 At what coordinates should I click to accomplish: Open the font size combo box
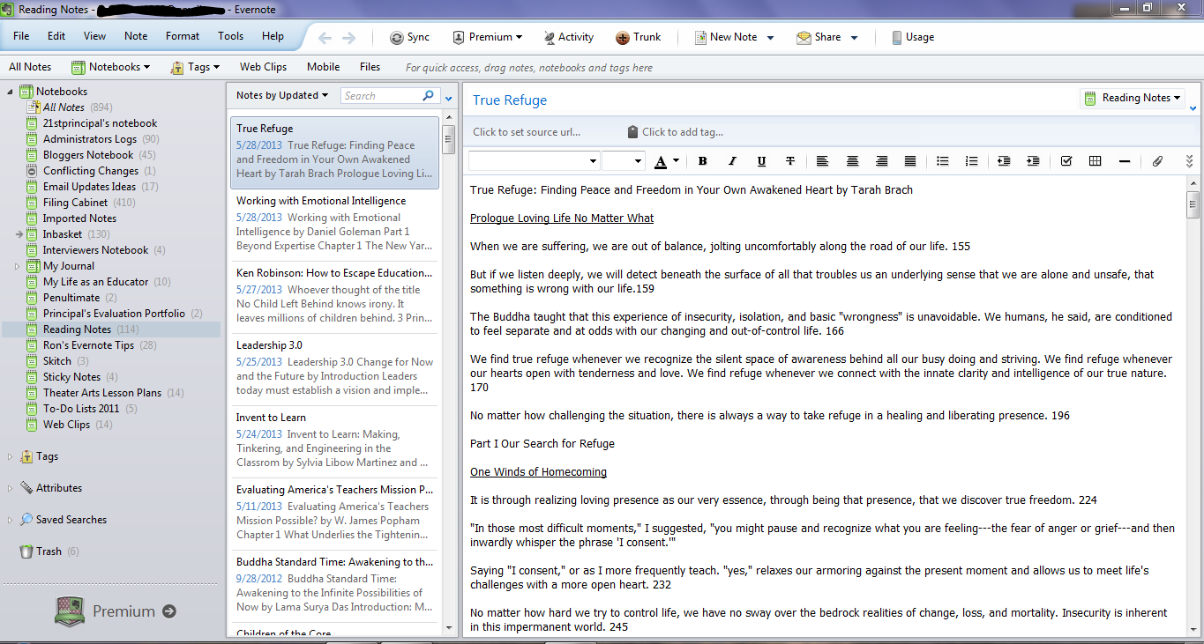(x=624, y=161)
